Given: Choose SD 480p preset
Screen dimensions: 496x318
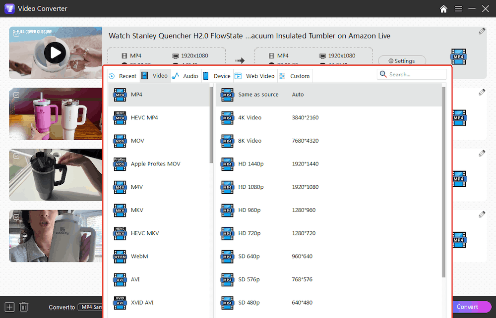Looking at the screenshot, I should [x=329, y=303].
